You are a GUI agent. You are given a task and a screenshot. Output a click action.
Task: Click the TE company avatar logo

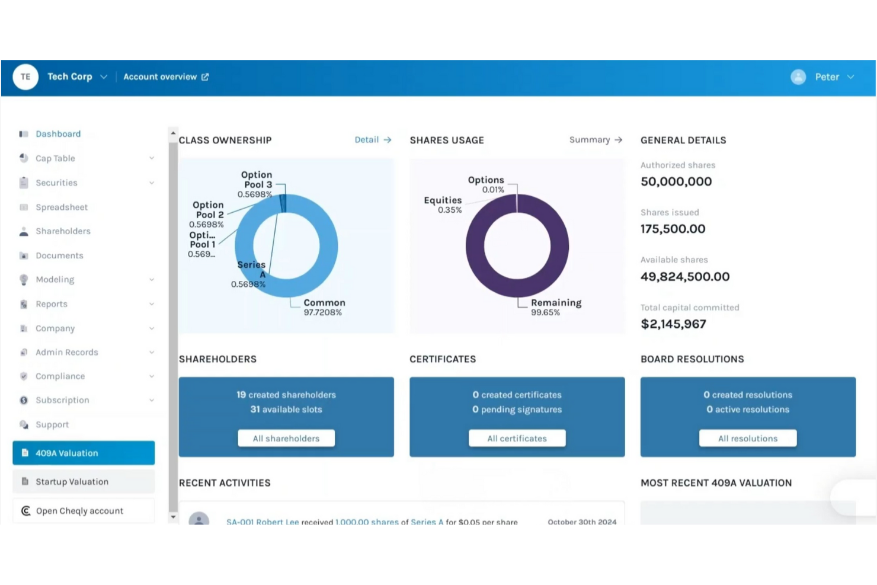coord(25,77)
